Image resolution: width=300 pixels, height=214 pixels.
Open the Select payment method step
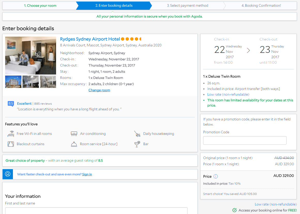(x=187, y=5)
